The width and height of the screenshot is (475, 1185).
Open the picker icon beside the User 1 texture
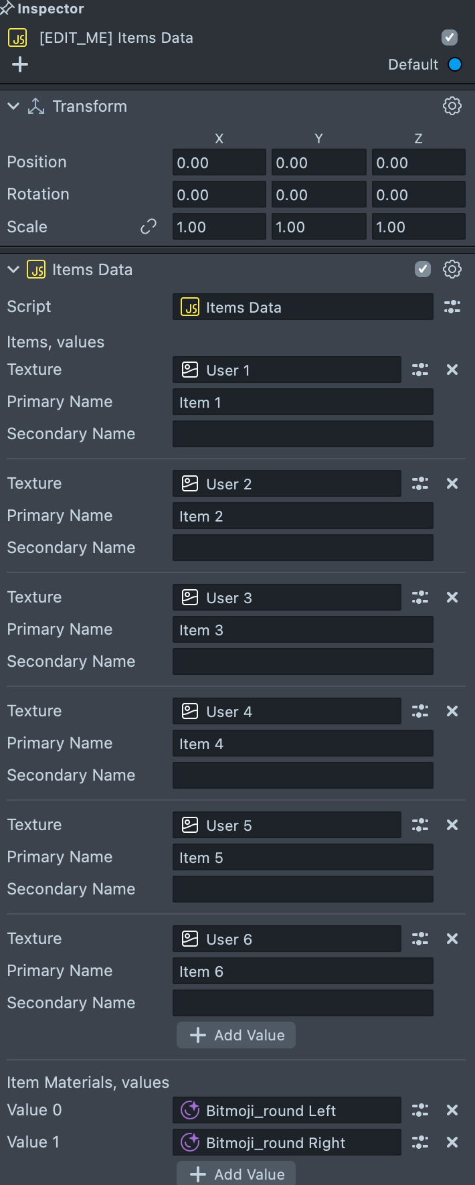pyautogui.click(x=420, y=370)
